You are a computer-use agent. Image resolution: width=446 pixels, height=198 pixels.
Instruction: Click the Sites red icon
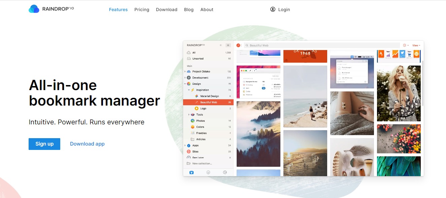point(189,152)
